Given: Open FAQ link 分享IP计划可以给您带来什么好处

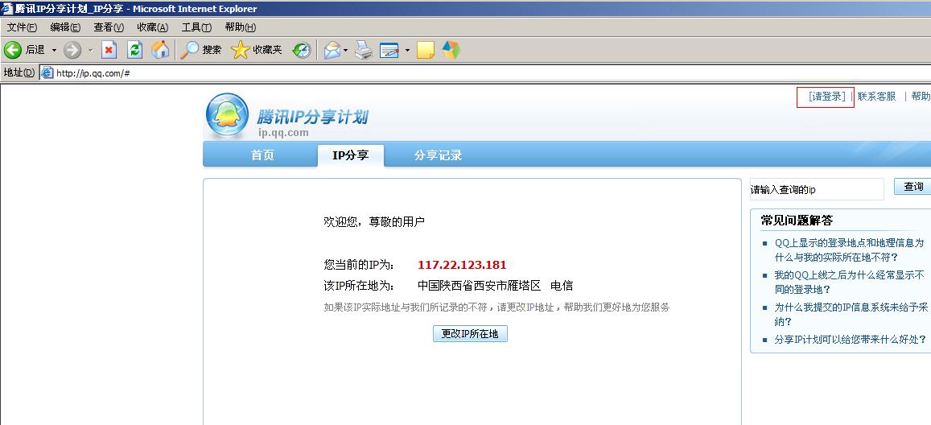Looking at the screenshot, I should (x=851, y=340).
